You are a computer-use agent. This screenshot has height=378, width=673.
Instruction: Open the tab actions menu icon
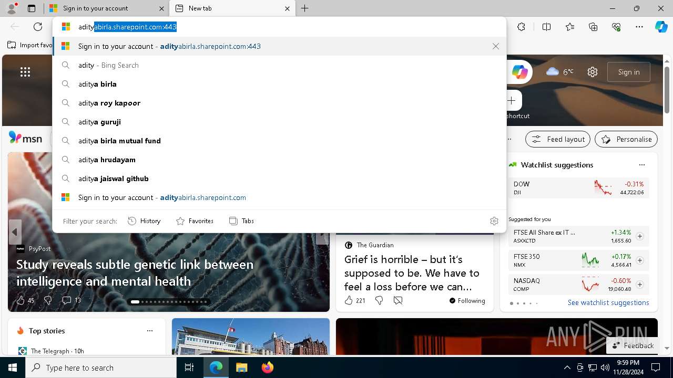[x=32, y=8]
